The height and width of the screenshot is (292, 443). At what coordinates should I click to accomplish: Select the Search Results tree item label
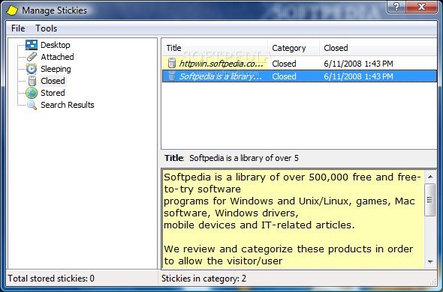(68, 105)
